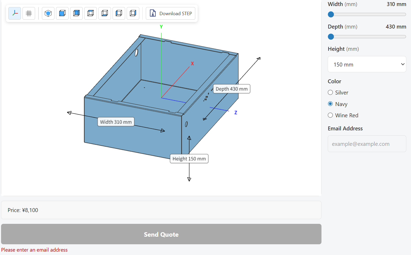Select the top face view icon
This screenshot has width=411, height=255.
91,13
